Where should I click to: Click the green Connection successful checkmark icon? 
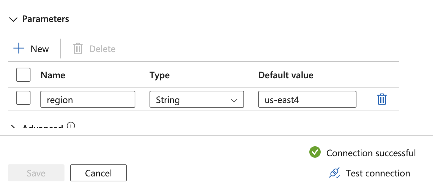point(315,152)
